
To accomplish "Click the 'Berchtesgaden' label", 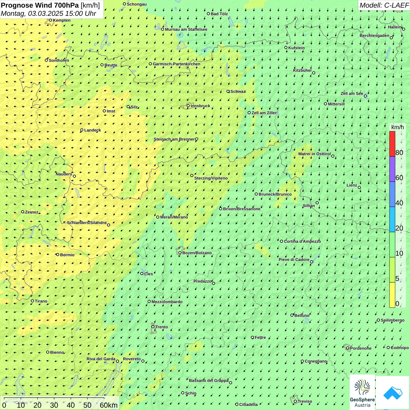I will tap(375, 35).
